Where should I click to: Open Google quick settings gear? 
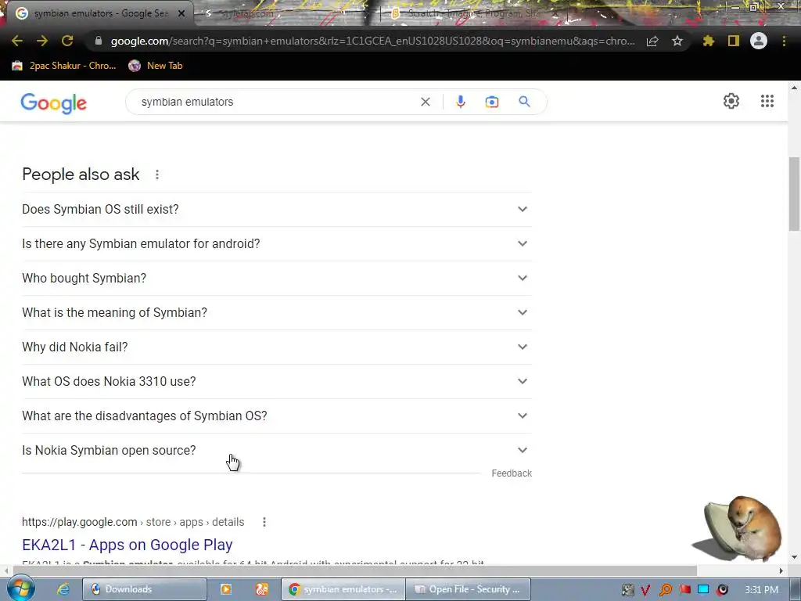pyautogui.click(x=731, y=101)
